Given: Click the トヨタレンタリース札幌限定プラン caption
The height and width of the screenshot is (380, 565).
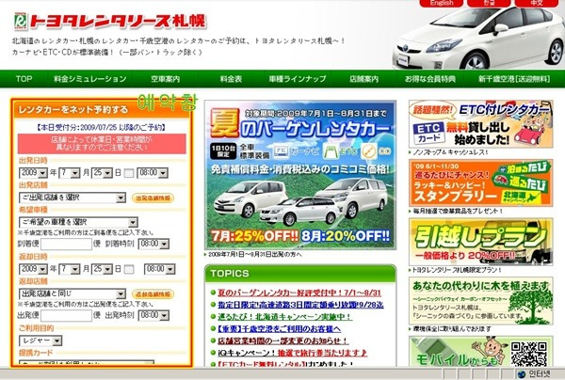Looking at the screenshot, I should [457, 270].
